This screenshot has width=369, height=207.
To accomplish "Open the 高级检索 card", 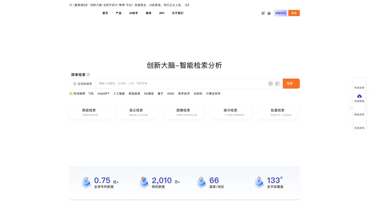I will pos(89,112).
